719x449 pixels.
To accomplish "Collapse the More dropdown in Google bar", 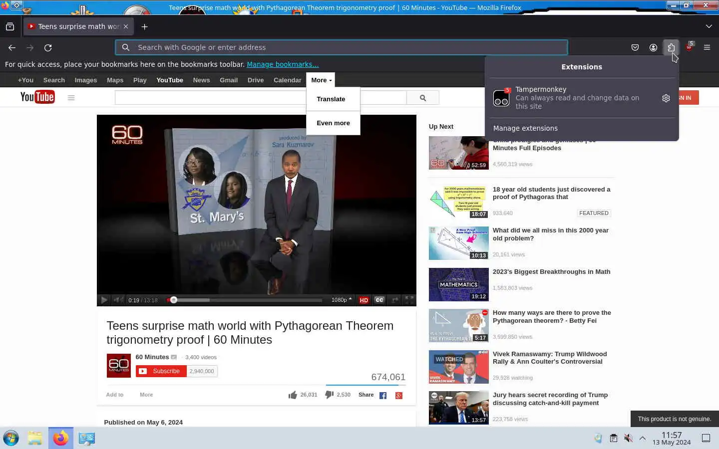I will [321, 80].
